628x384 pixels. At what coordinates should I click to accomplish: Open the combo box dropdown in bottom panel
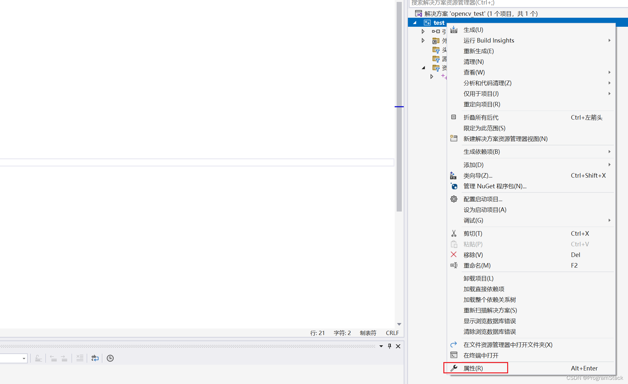[x=24, y=358]
